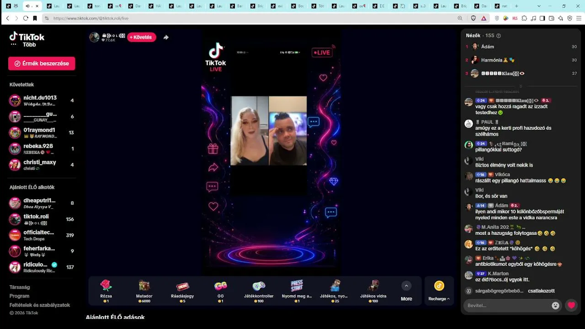The height and width of the screenshot is (329, 585).
Task: Open the tab search dropdown arrow
Action: pyautogui.click(x=539, y=6)
